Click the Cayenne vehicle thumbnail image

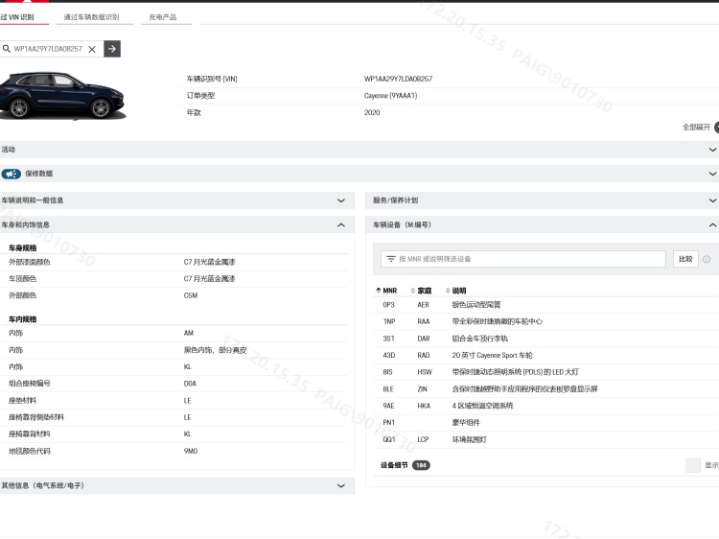pos(62,96)
